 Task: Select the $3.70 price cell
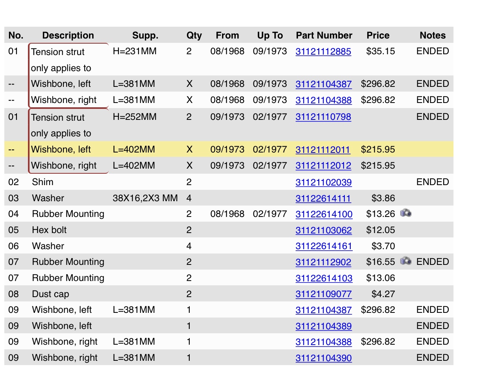383,246
